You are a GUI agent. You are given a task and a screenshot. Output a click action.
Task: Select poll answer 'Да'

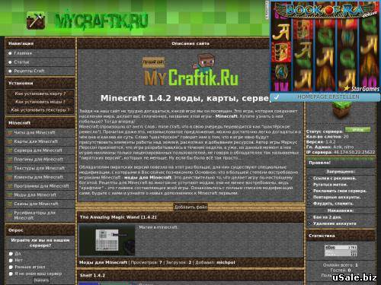(x=11, y=254)
